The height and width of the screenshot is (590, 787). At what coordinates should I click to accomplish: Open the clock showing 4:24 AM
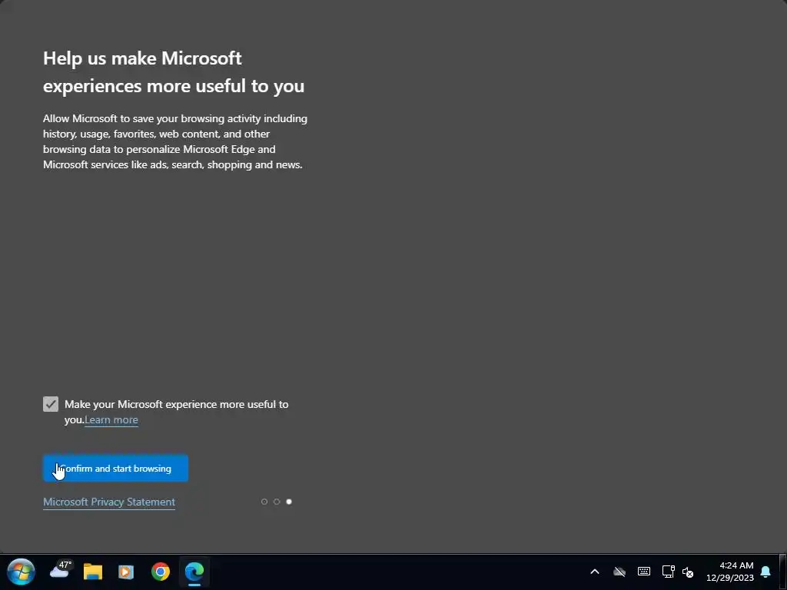tap(730, 572)
